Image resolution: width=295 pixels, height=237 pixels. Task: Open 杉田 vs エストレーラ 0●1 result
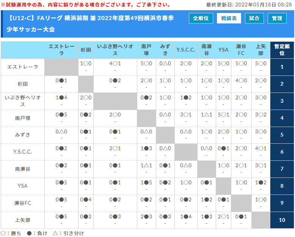pos(61,80)
